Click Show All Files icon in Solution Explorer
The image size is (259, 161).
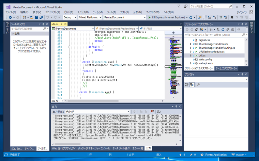pos(232,30)
